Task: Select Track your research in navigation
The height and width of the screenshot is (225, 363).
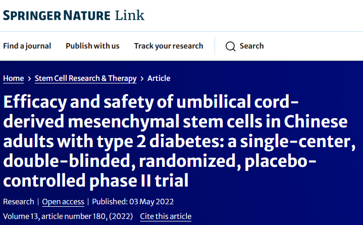Action: [x=169, y=46]
